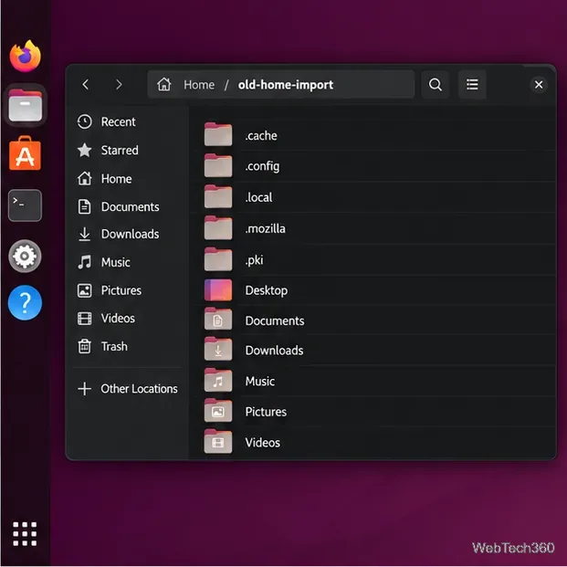Click old-home-import in the path bar
The image size is (567, 567).
click(x=286, y=85)
